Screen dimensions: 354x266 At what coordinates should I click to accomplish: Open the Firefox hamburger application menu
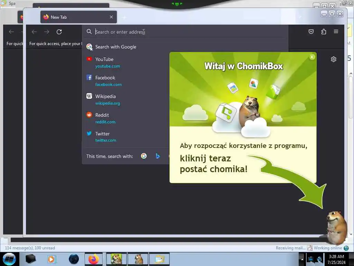pos(336,32)
